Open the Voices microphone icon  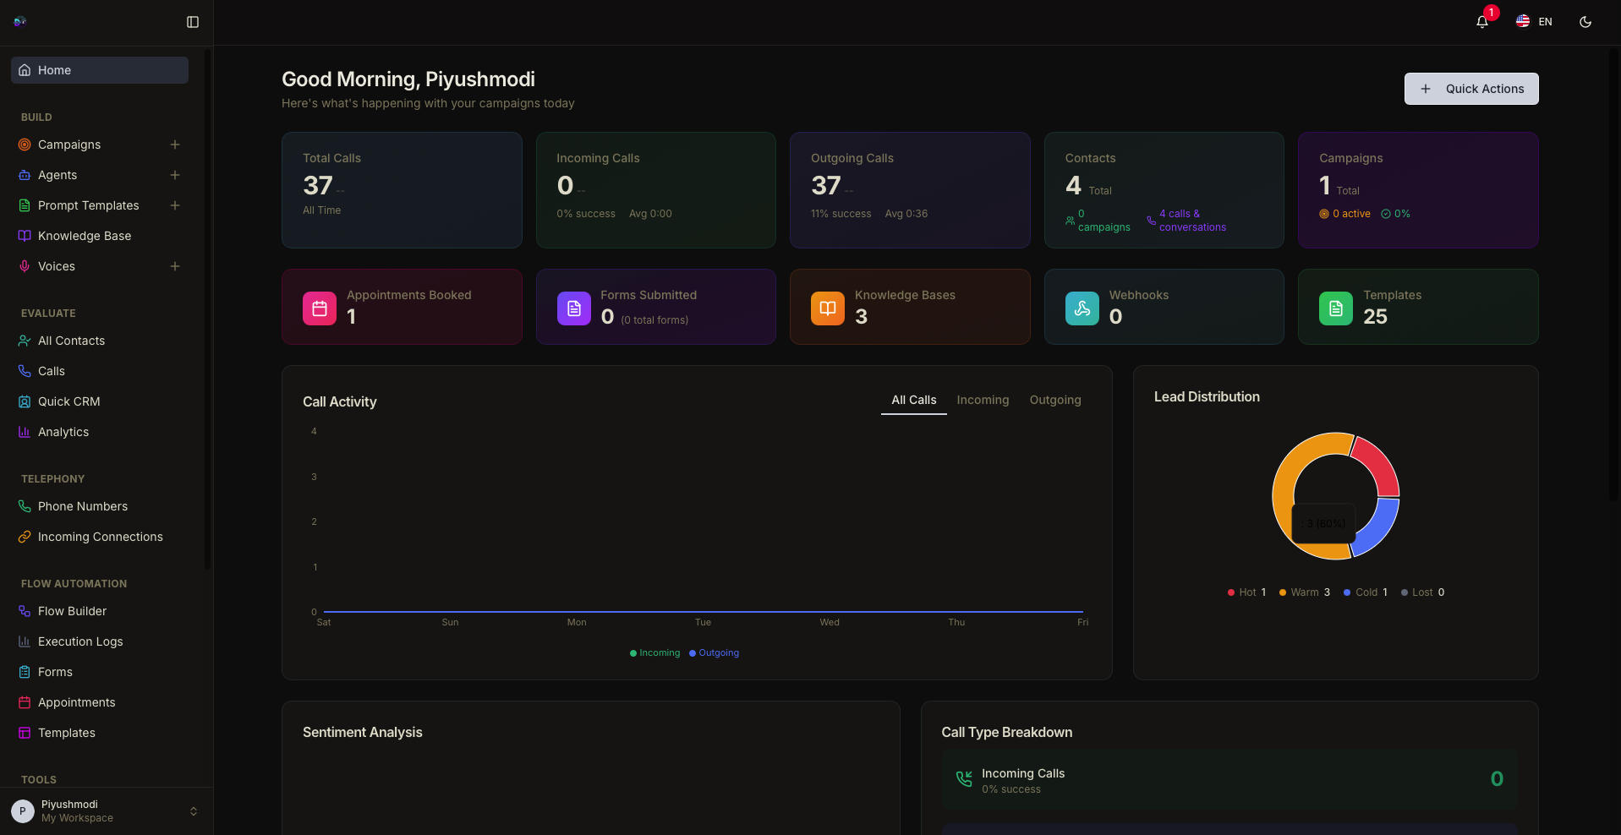[24, 266]
